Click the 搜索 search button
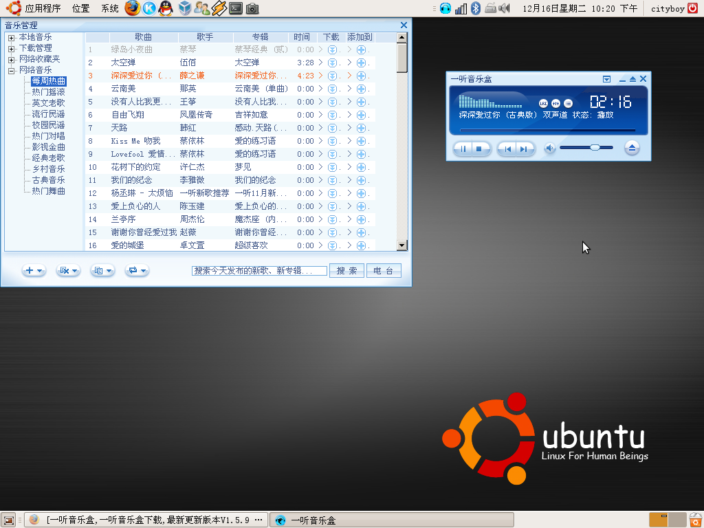 346,271
